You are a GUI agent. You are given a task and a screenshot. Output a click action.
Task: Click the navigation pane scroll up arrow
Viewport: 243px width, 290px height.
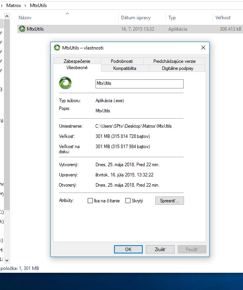[x=7, y=16]
